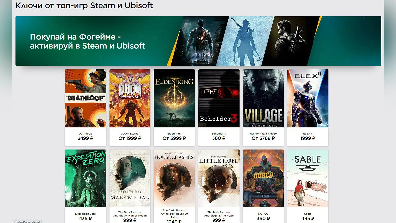
Task: Click the Fogame Steam and Ubisoft banner
Action: pyautogui.click(x=198, y=41)
